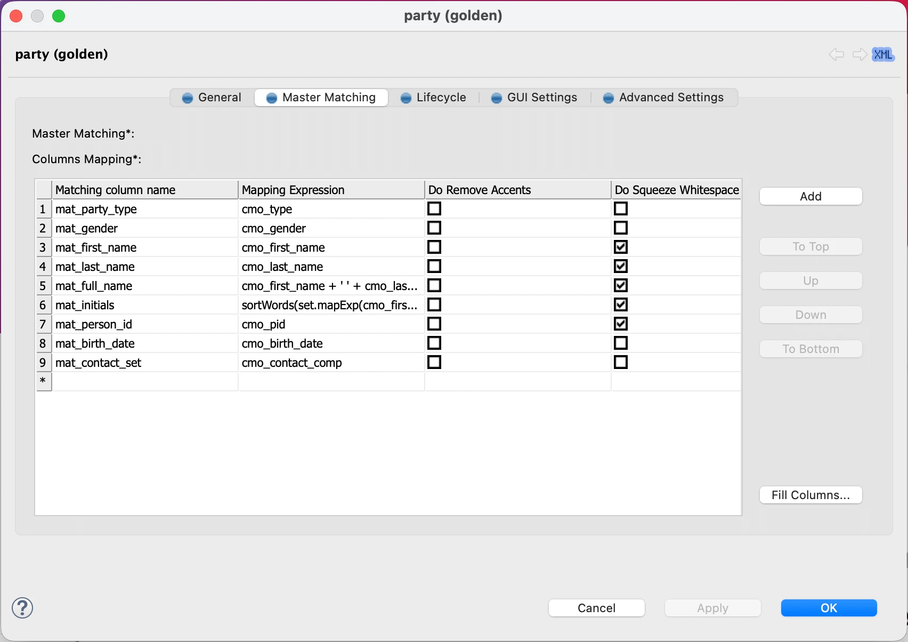This screenshot has width=908, height=642.
Task: Enable Do Remove Accents for mat_contact_set
Action: pos(435,362)
